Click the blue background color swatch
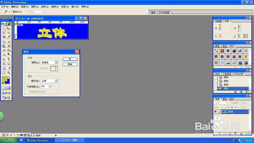 click(x=8, y=82)
